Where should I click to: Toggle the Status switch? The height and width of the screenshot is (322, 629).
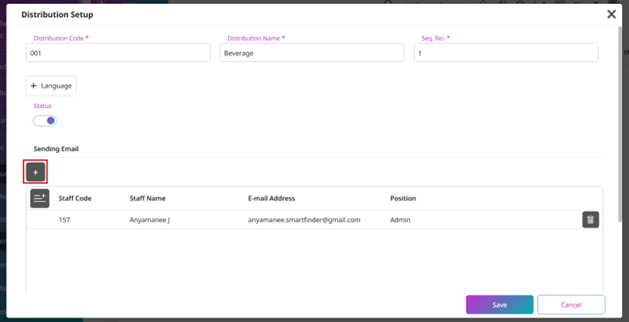click(x=45, y=120)
